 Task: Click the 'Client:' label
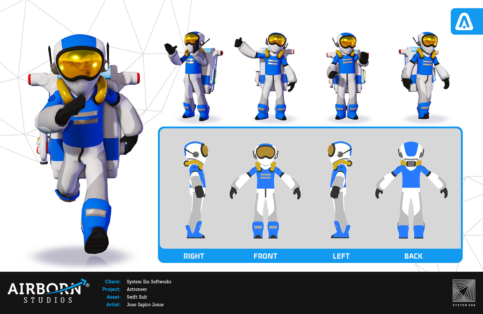tap(113, 282)
